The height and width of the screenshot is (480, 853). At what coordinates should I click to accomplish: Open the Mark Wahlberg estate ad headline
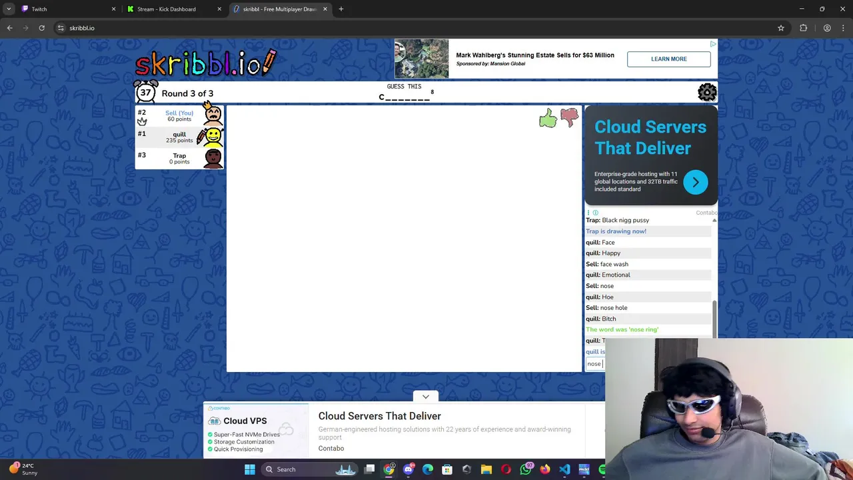click(535, 55)
